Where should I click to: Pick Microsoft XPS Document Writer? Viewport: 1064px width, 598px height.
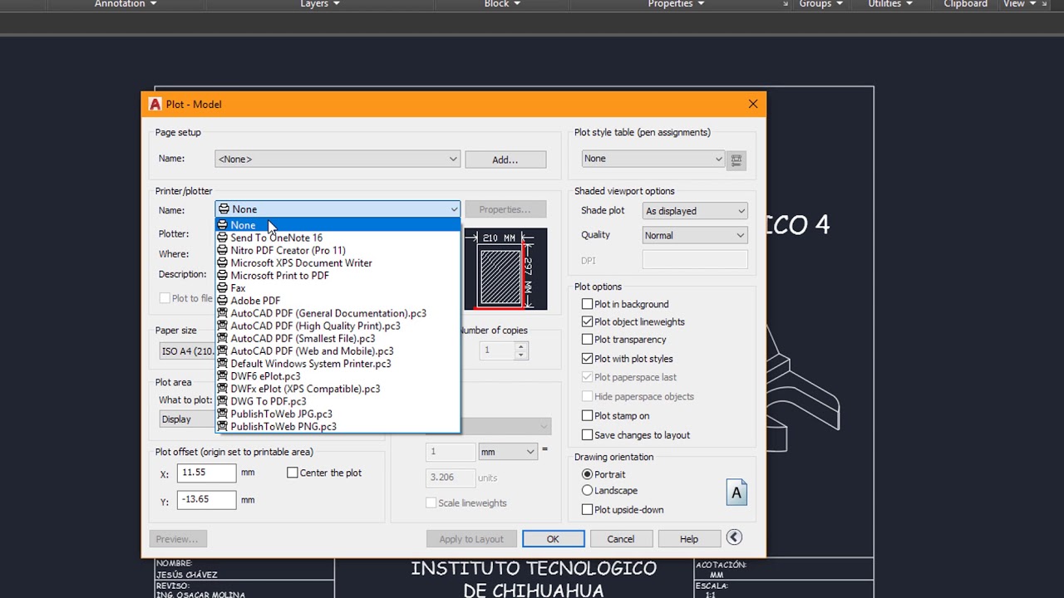tap(337, 262)
